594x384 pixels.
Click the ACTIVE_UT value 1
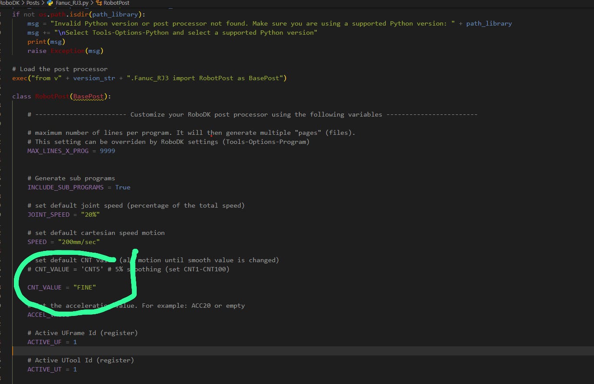coord(75,369)
